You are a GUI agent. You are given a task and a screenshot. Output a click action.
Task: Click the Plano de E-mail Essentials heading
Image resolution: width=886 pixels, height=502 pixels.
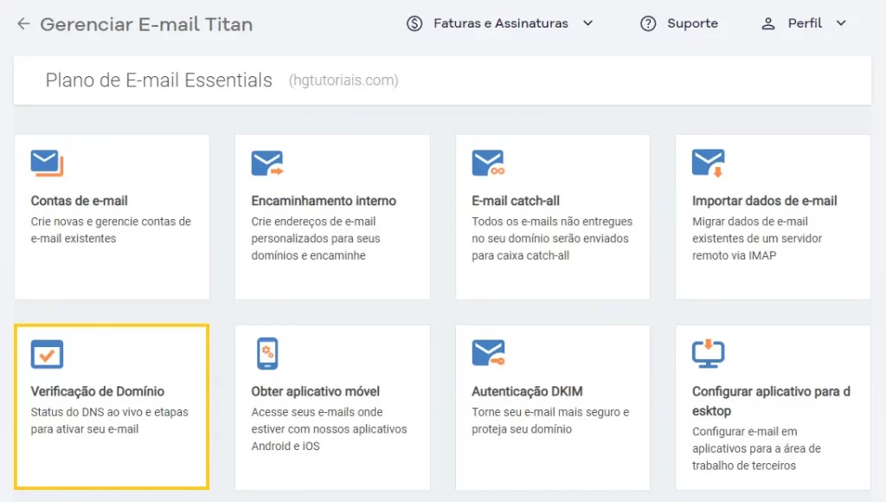tap(159, 80)
